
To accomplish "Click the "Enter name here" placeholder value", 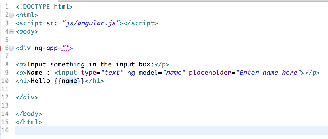I will coord(269,73).
